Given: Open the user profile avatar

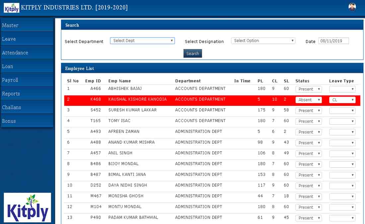Looking at the screenshot, I should (352, 7).
